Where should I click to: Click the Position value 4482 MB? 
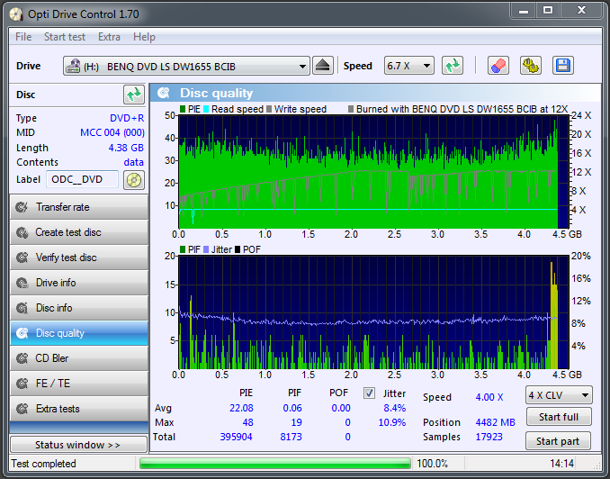click(495, 422)
